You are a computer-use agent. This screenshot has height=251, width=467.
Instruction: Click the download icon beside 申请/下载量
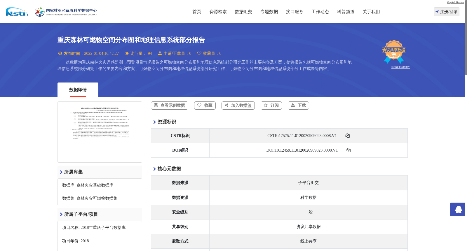[160, 53]
